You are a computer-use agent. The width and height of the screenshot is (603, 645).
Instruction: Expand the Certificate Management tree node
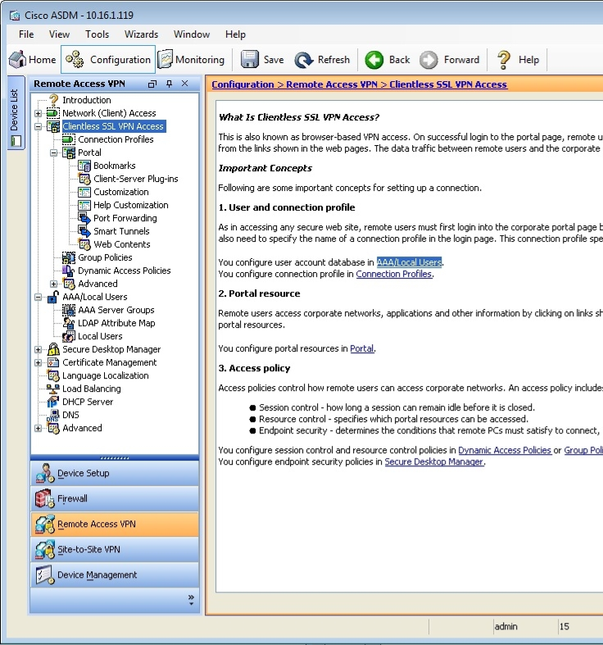[39, 362]
